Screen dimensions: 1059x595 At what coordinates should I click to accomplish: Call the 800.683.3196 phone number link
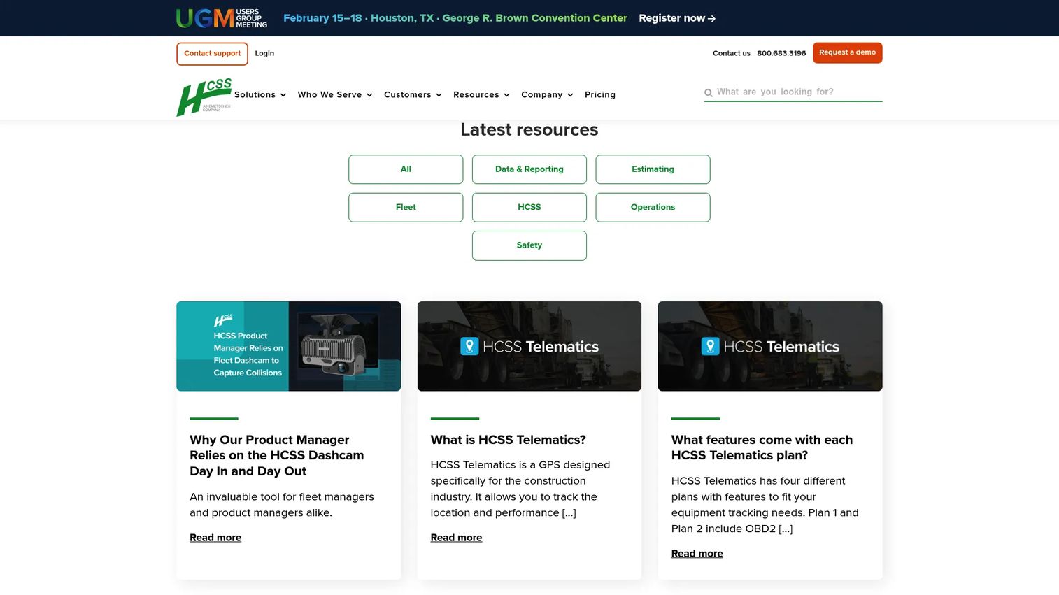coord(781,53)
